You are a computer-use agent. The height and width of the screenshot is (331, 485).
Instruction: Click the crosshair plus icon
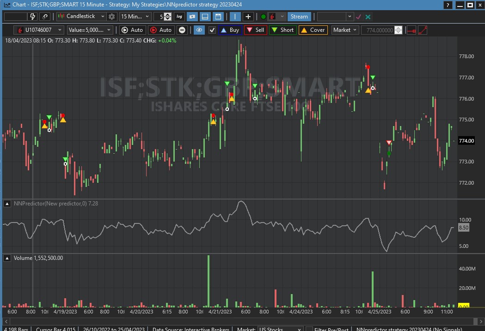point(248,17)
